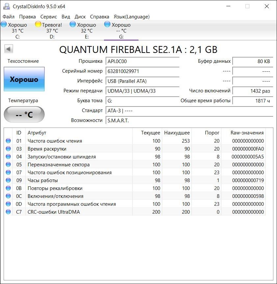277x284 pixels.
Task: Open the Справка menu
Action: [100, 17]
